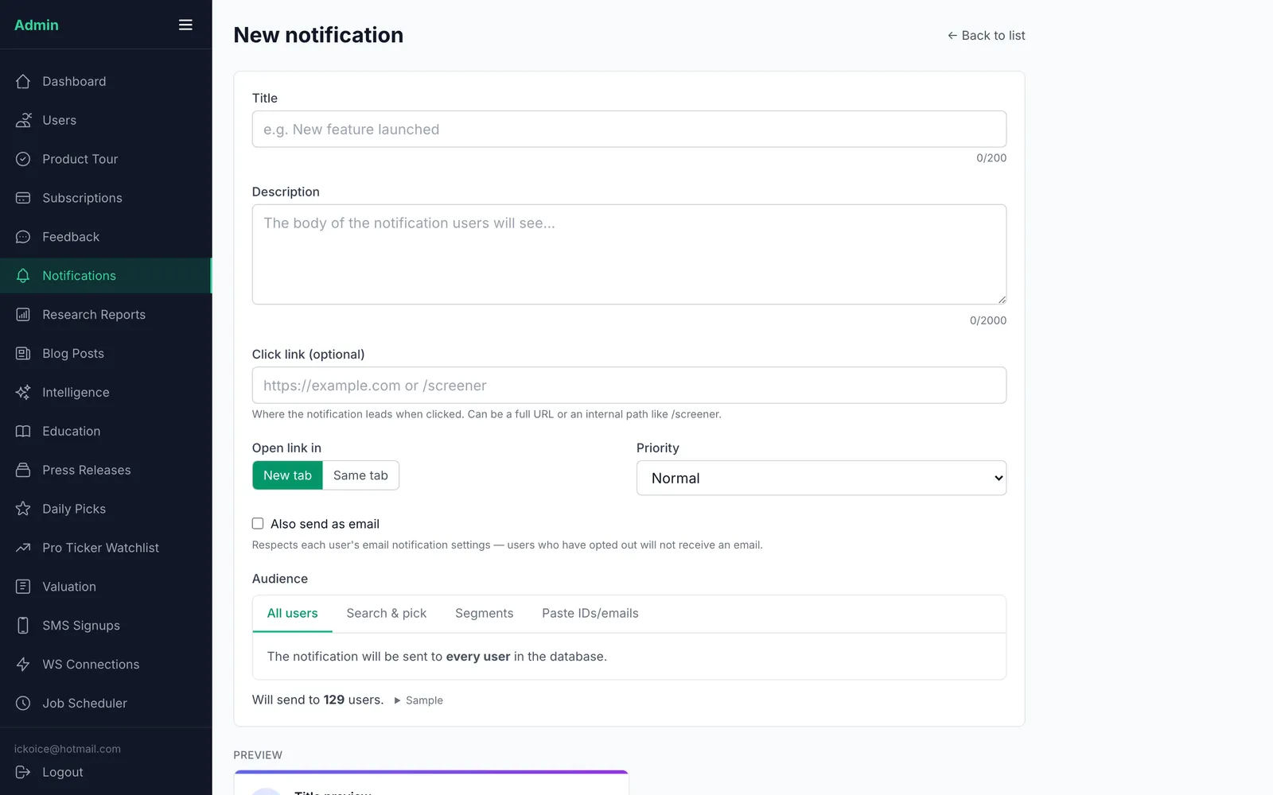Click the Product Tour checkmark icon
Screen dimensions: 1273x795
click(x=23, y=159)
